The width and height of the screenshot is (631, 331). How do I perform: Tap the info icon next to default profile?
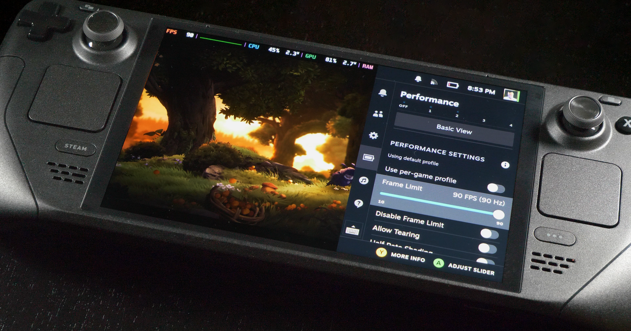(505, 164)
